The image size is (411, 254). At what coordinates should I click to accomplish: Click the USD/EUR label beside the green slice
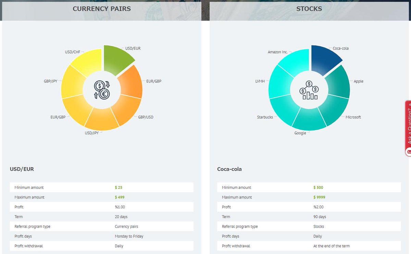tap(133, 48)
